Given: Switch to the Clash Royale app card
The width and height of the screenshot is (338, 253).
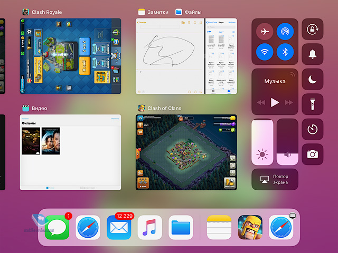Looking at the screenshot, I should (x=70, y=56).
